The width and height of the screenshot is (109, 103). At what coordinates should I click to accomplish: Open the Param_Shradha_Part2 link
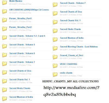pos(20,27)
